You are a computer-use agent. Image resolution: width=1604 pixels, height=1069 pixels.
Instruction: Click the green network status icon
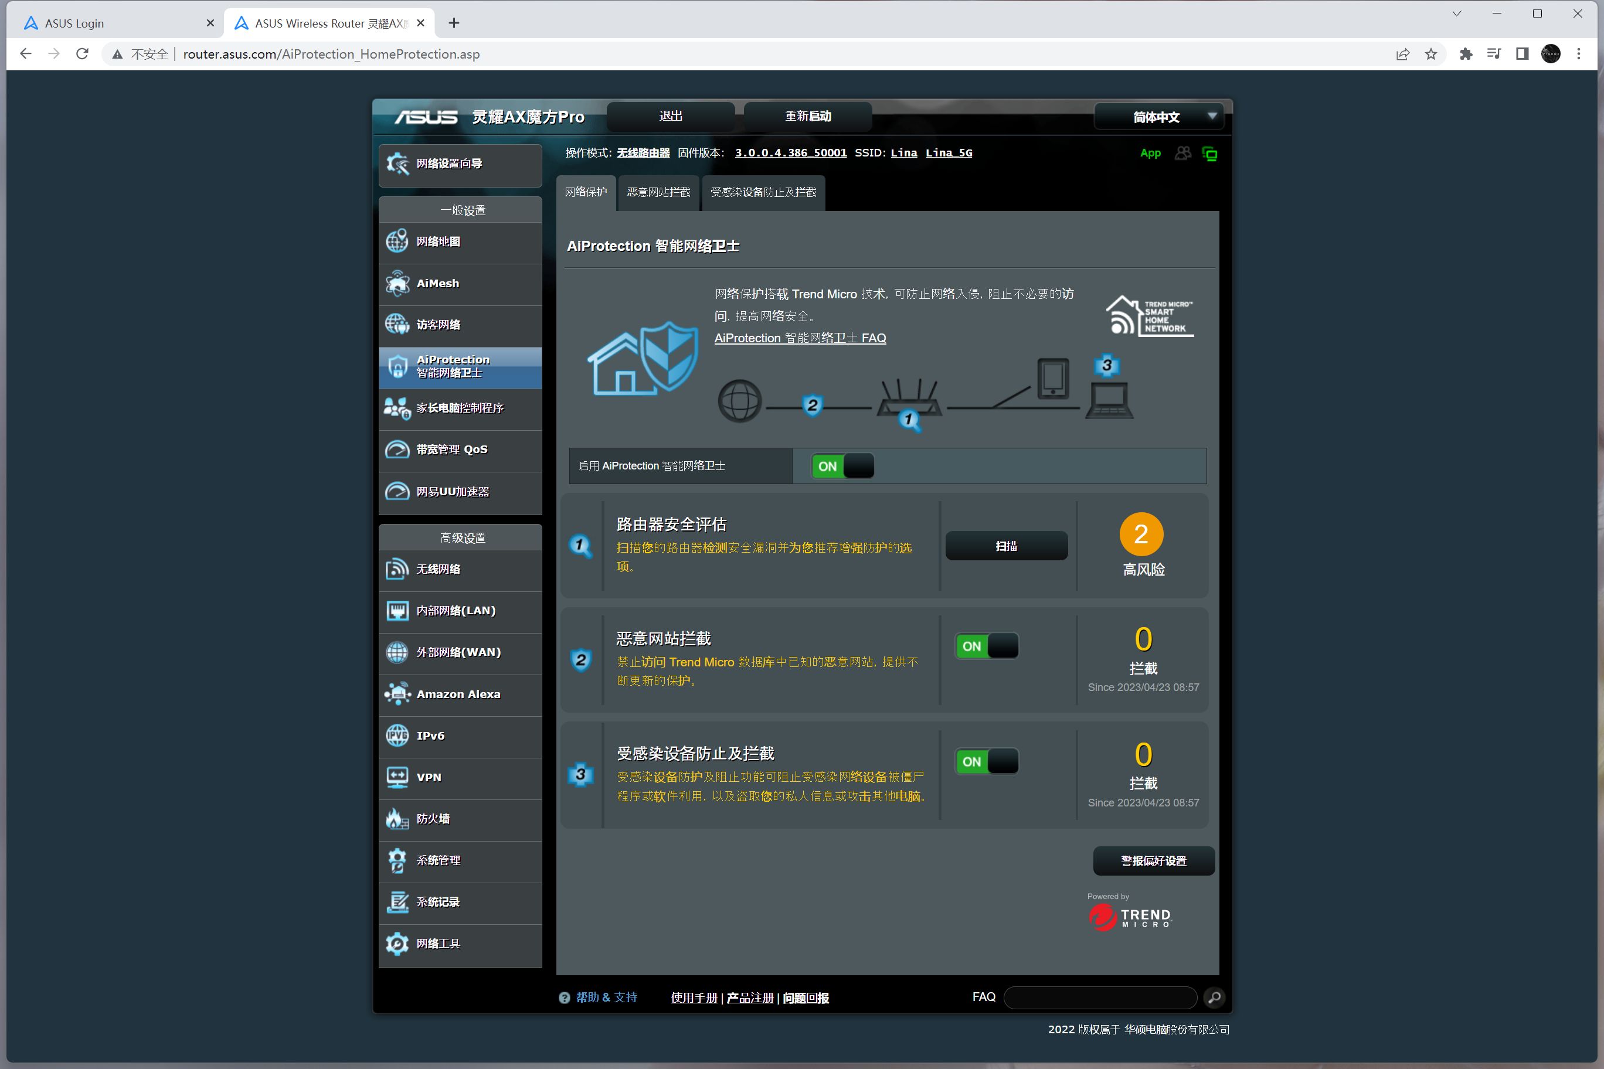click(1210, 154)
